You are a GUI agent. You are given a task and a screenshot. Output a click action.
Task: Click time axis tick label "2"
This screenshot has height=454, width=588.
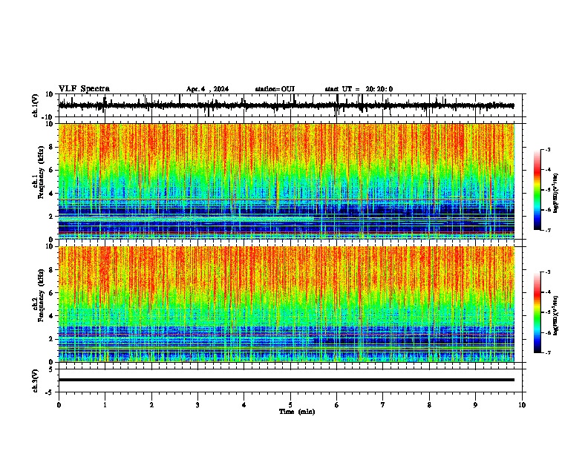[x=151, y=405]
